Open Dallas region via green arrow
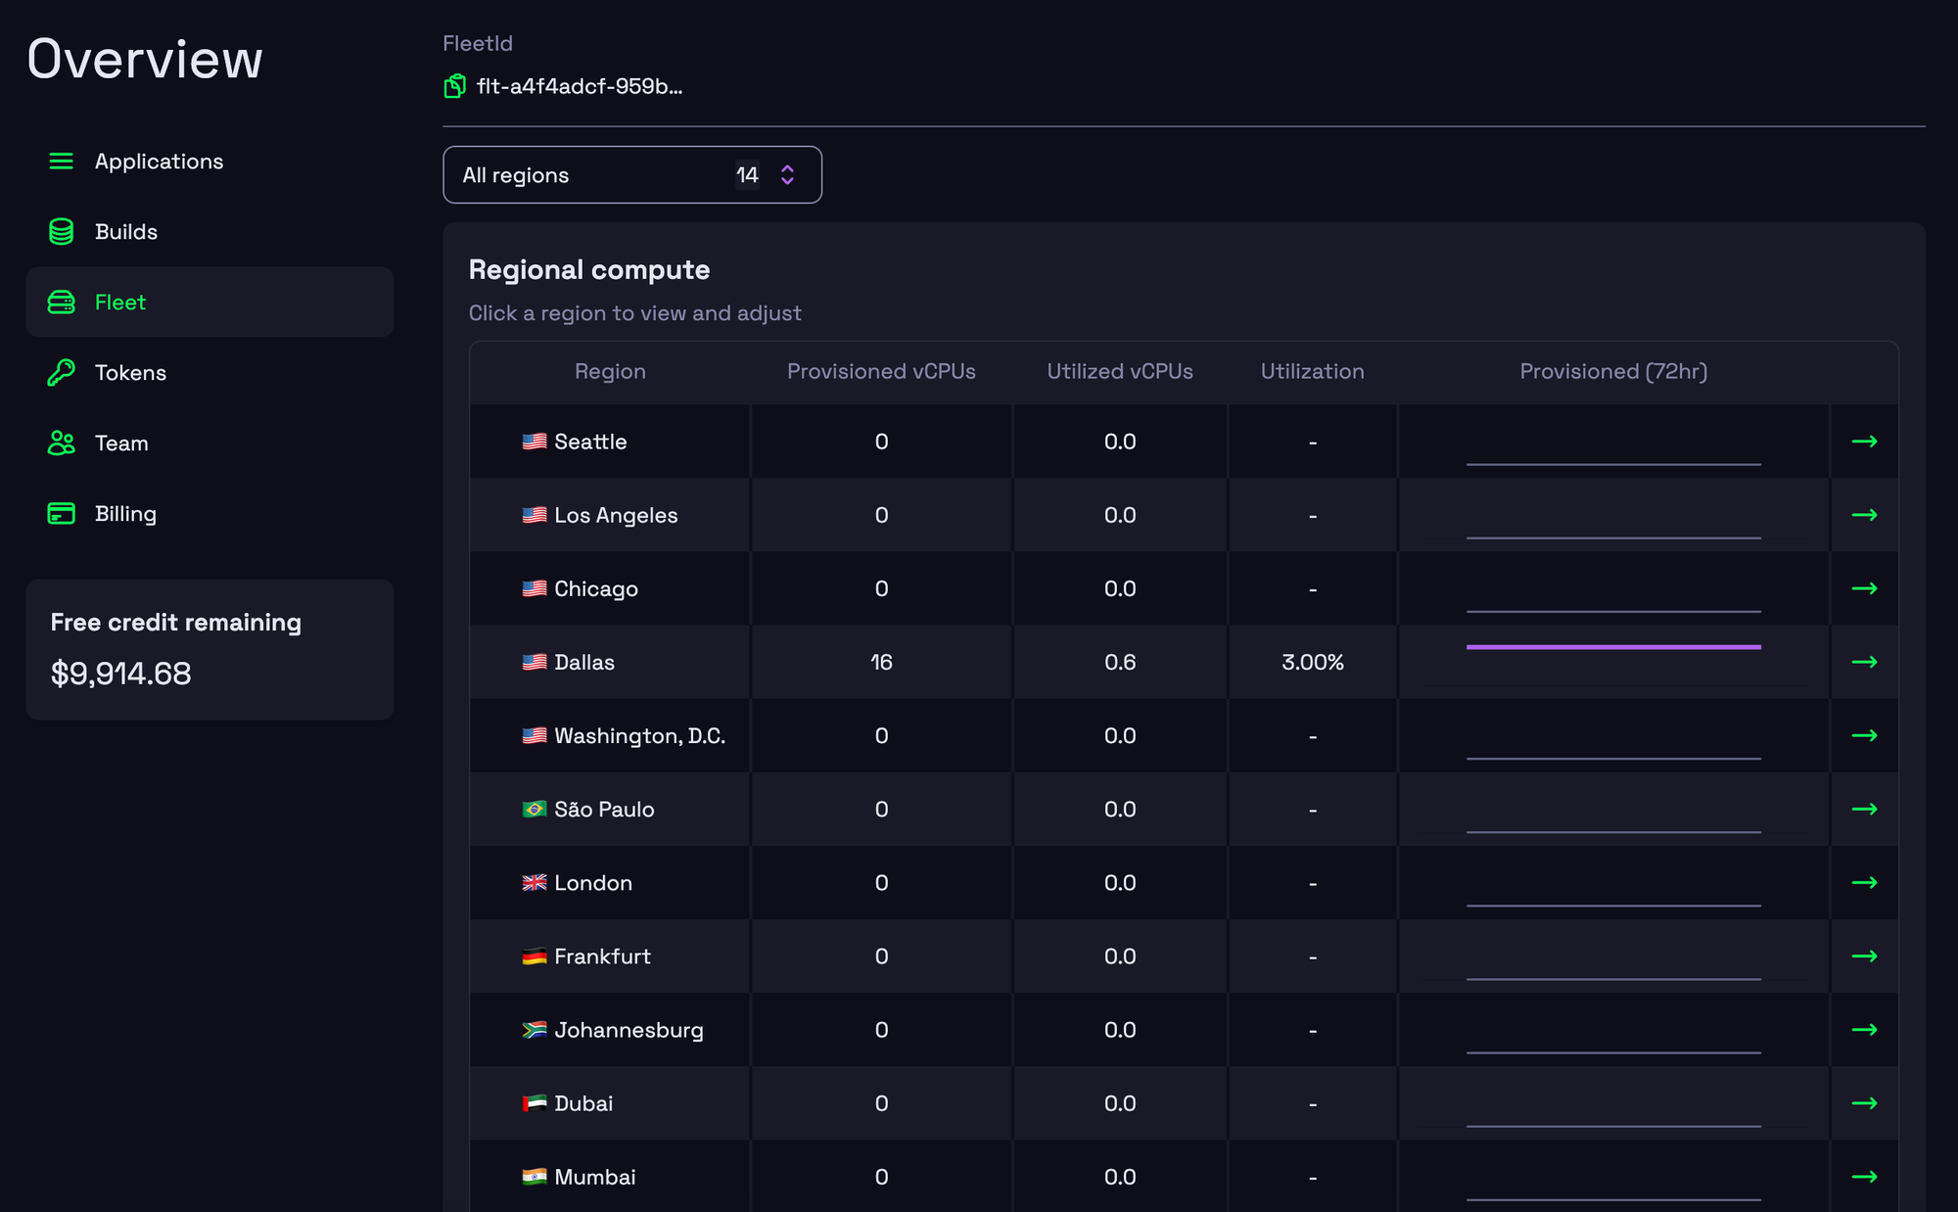The height and width of the screenshot is (1212, 1958). tap(1864, 662)
